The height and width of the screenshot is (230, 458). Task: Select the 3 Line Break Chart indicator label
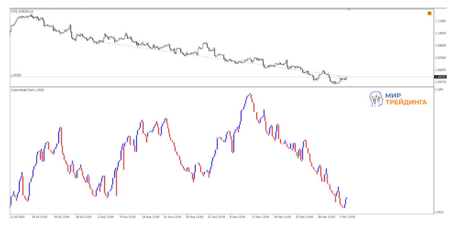pos(27,90)
